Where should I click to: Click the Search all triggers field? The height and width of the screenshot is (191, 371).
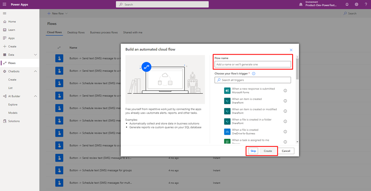[x=253, y=80]
